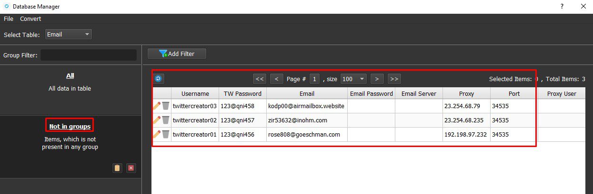Trash the twittercreator02 row
The height and width of the screenshot is (194, 593).
[x=166, y=120]
